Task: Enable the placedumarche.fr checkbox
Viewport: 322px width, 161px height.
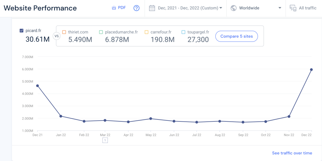Action: 101,32
